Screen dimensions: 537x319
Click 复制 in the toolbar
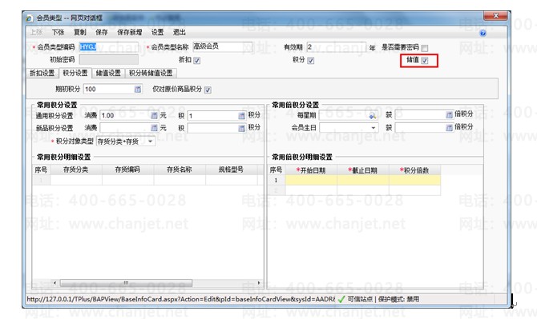80,32
